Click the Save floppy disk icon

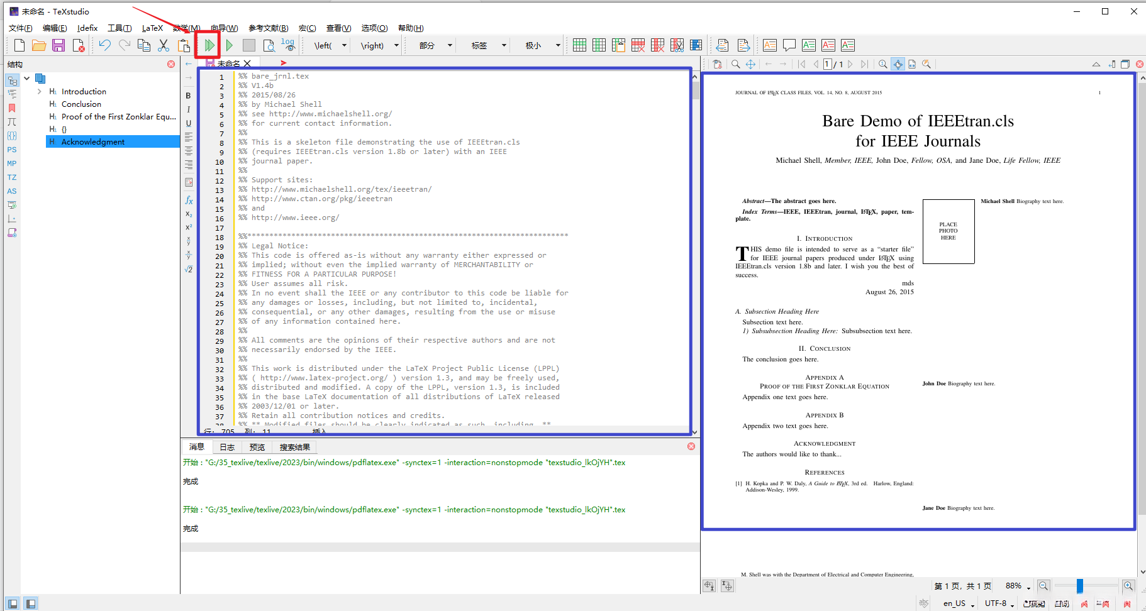[58, 45]
